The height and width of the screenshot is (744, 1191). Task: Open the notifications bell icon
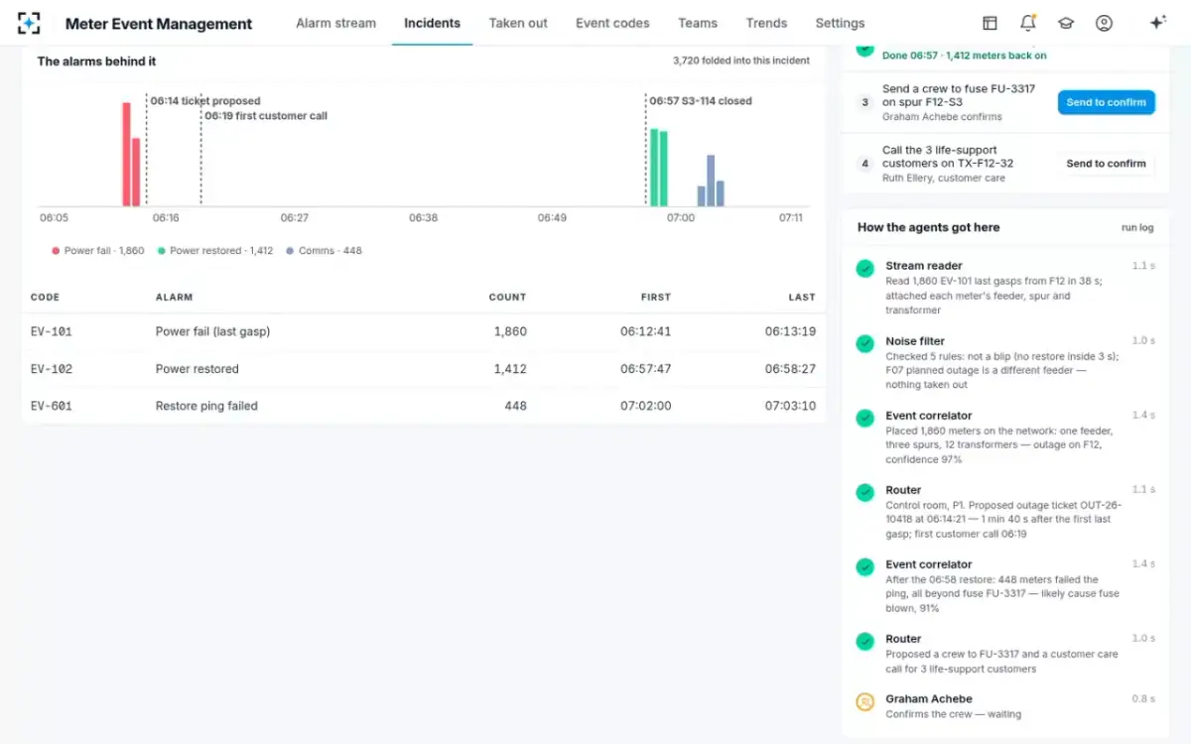(1027, 23)
